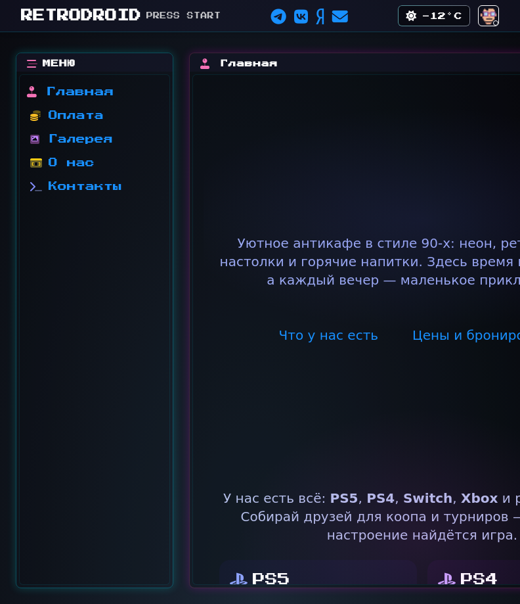
Task: Click the PS4 card heading
Action: tap(479, 578)
